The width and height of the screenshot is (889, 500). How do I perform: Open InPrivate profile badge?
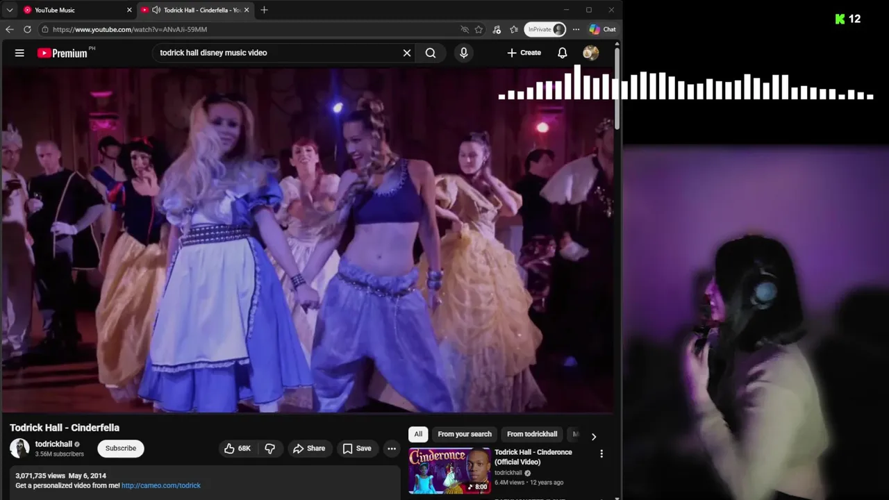546,29
